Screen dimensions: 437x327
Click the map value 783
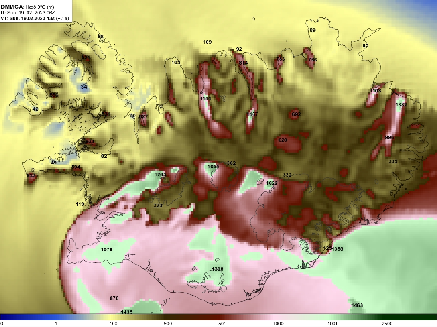coord(281,59)
